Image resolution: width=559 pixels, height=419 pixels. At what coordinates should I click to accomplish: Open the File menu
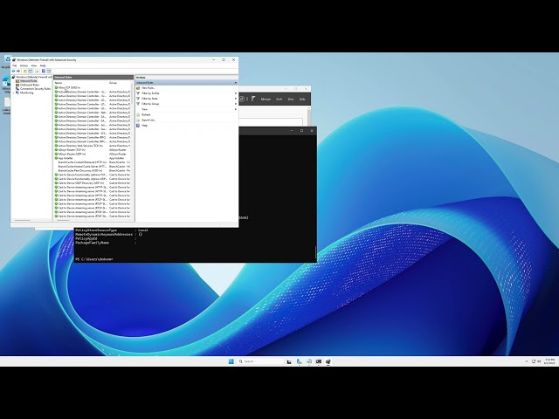coord(15,65)
